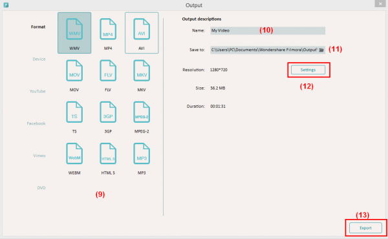The height and width of the screenshot is (239, 388).
Task: Select the MPEG-2 format icon
Action: coord(142,112)
